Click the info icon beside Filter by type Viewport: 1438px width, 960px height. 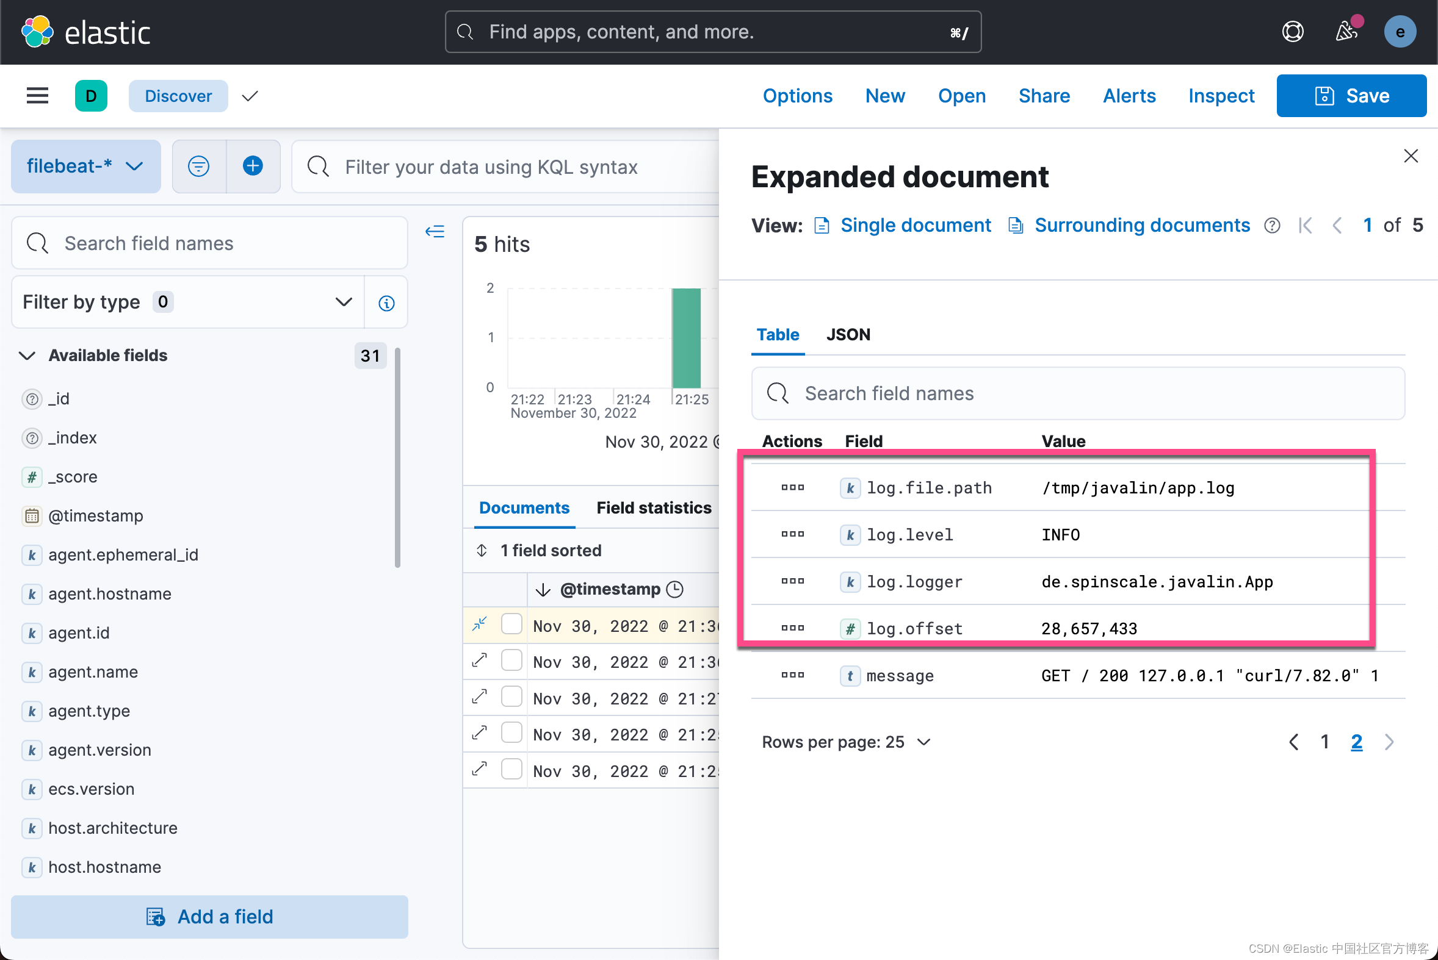pyautogui.click(x=386, y=303)
